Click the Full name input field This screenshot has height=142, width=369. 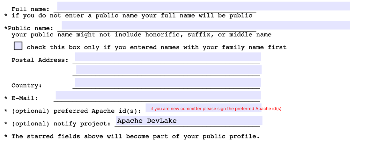[203, 6]
